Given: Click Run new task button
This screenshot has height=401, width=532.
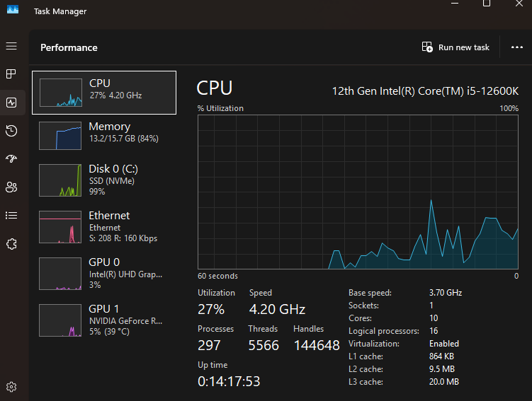Looking at the screenshot, I should pyautogui.click(x=455, y=47).
